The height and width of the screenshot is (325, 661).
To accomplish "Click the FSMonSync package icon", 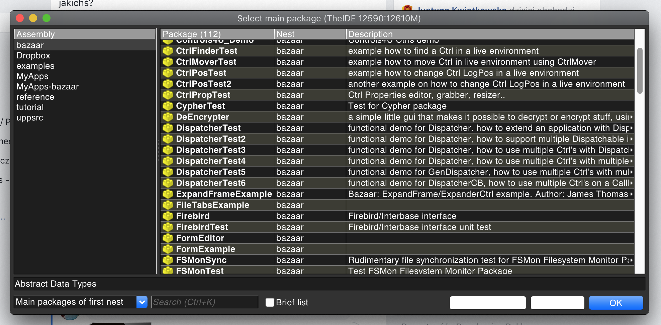I will click(x=168, y=260).
